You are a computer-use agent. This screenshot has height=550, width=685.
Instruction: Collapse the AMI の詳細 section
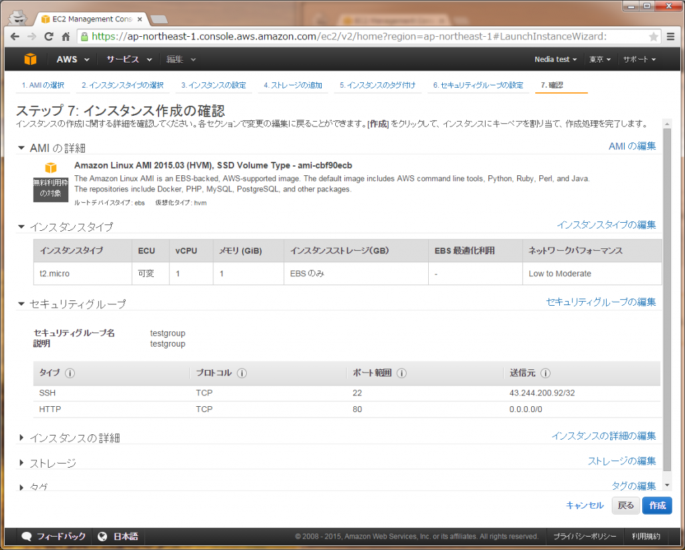(x=21, y=148)
